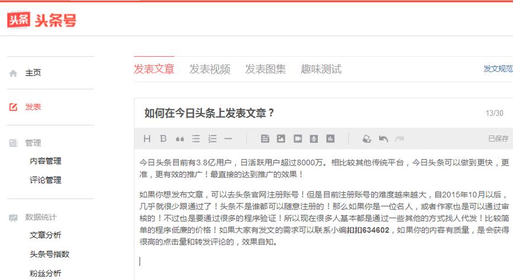This screenshot has width=513, height=280.
Task: Open the 数据统计 sidebar section
Action: coord(41,217)
